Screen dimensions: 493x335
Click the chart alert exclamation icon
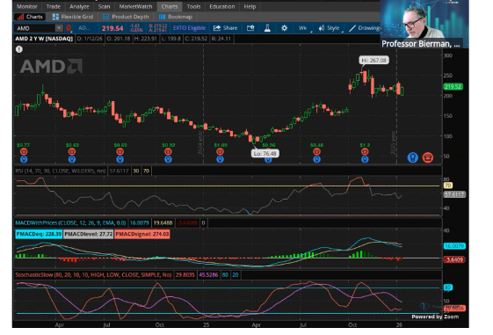[19, 49]
